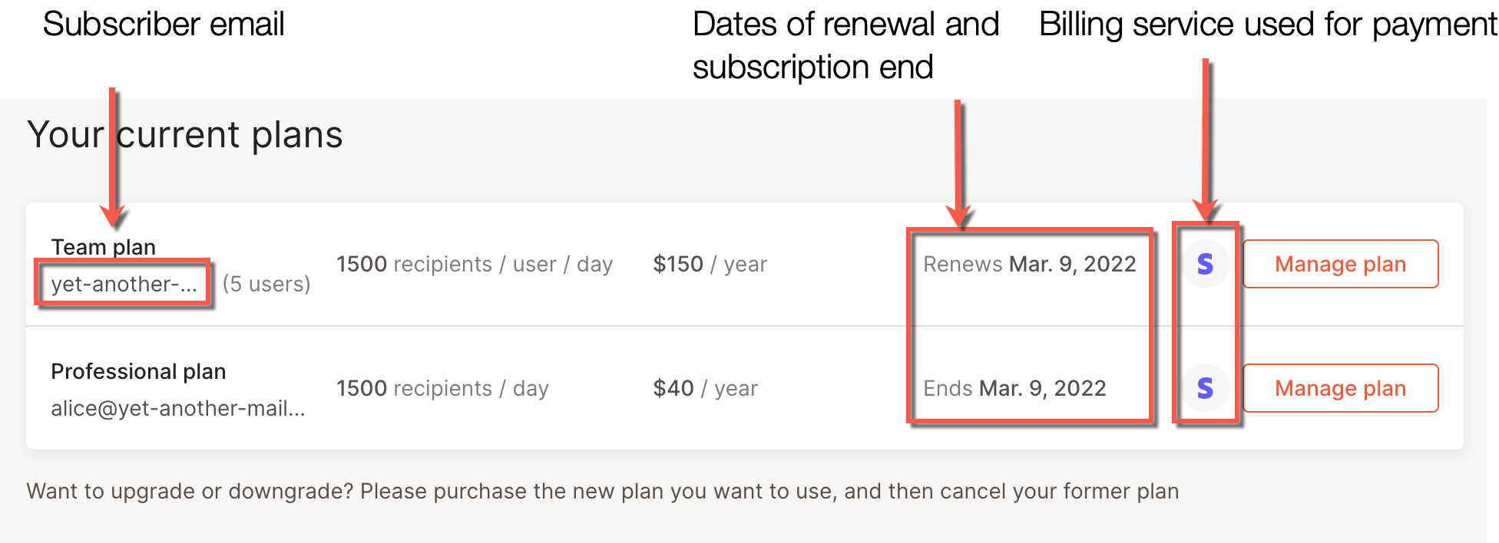Select the Team plan title
Viewport: 1499px width, 543px height.
coord(103,247)
